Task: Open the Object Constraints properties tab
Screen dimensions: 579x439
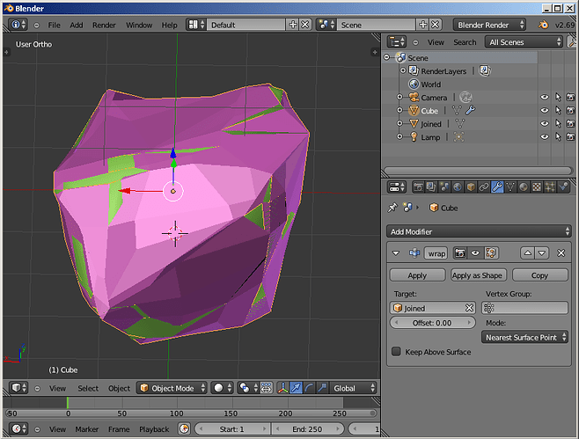Action: coord(484,187)
